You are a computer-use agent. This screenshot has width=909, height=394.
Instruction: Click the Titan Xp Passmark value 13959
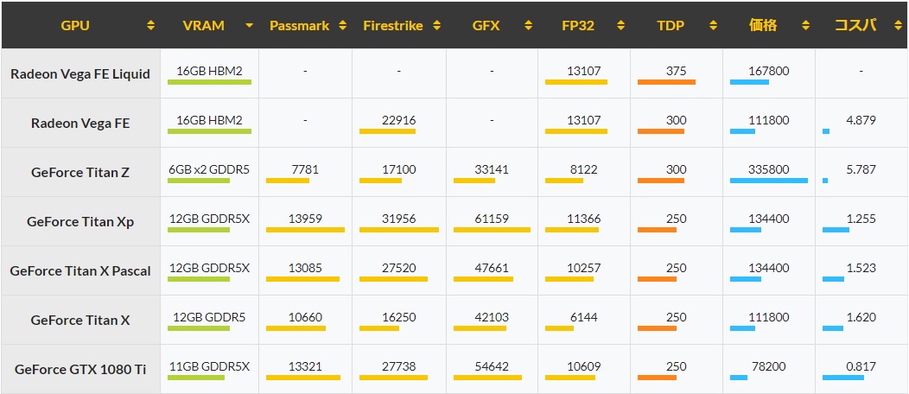tap(306, 219)
